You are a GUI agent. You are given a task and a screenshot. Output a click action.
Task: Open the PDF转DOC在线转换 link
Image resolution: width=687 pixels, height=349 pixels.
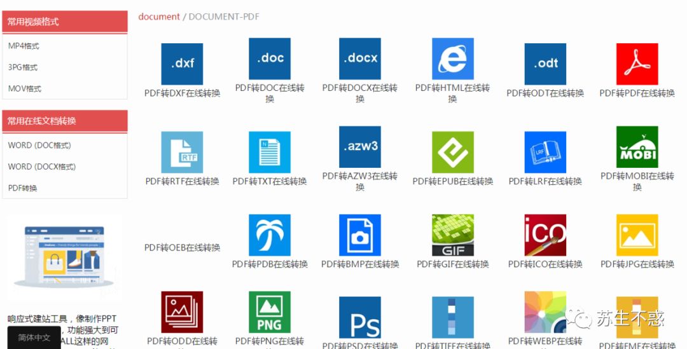pyautogui.click(x=270, y=93)
